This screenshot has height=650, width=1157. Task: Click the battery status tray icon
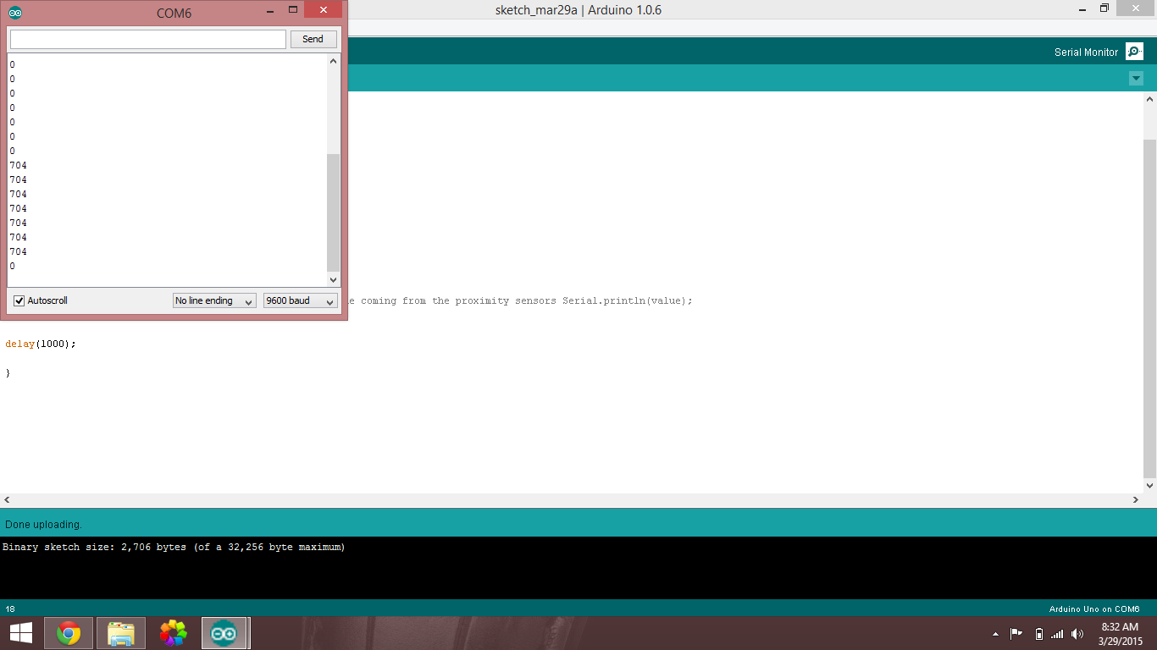tap(1039, 634)
